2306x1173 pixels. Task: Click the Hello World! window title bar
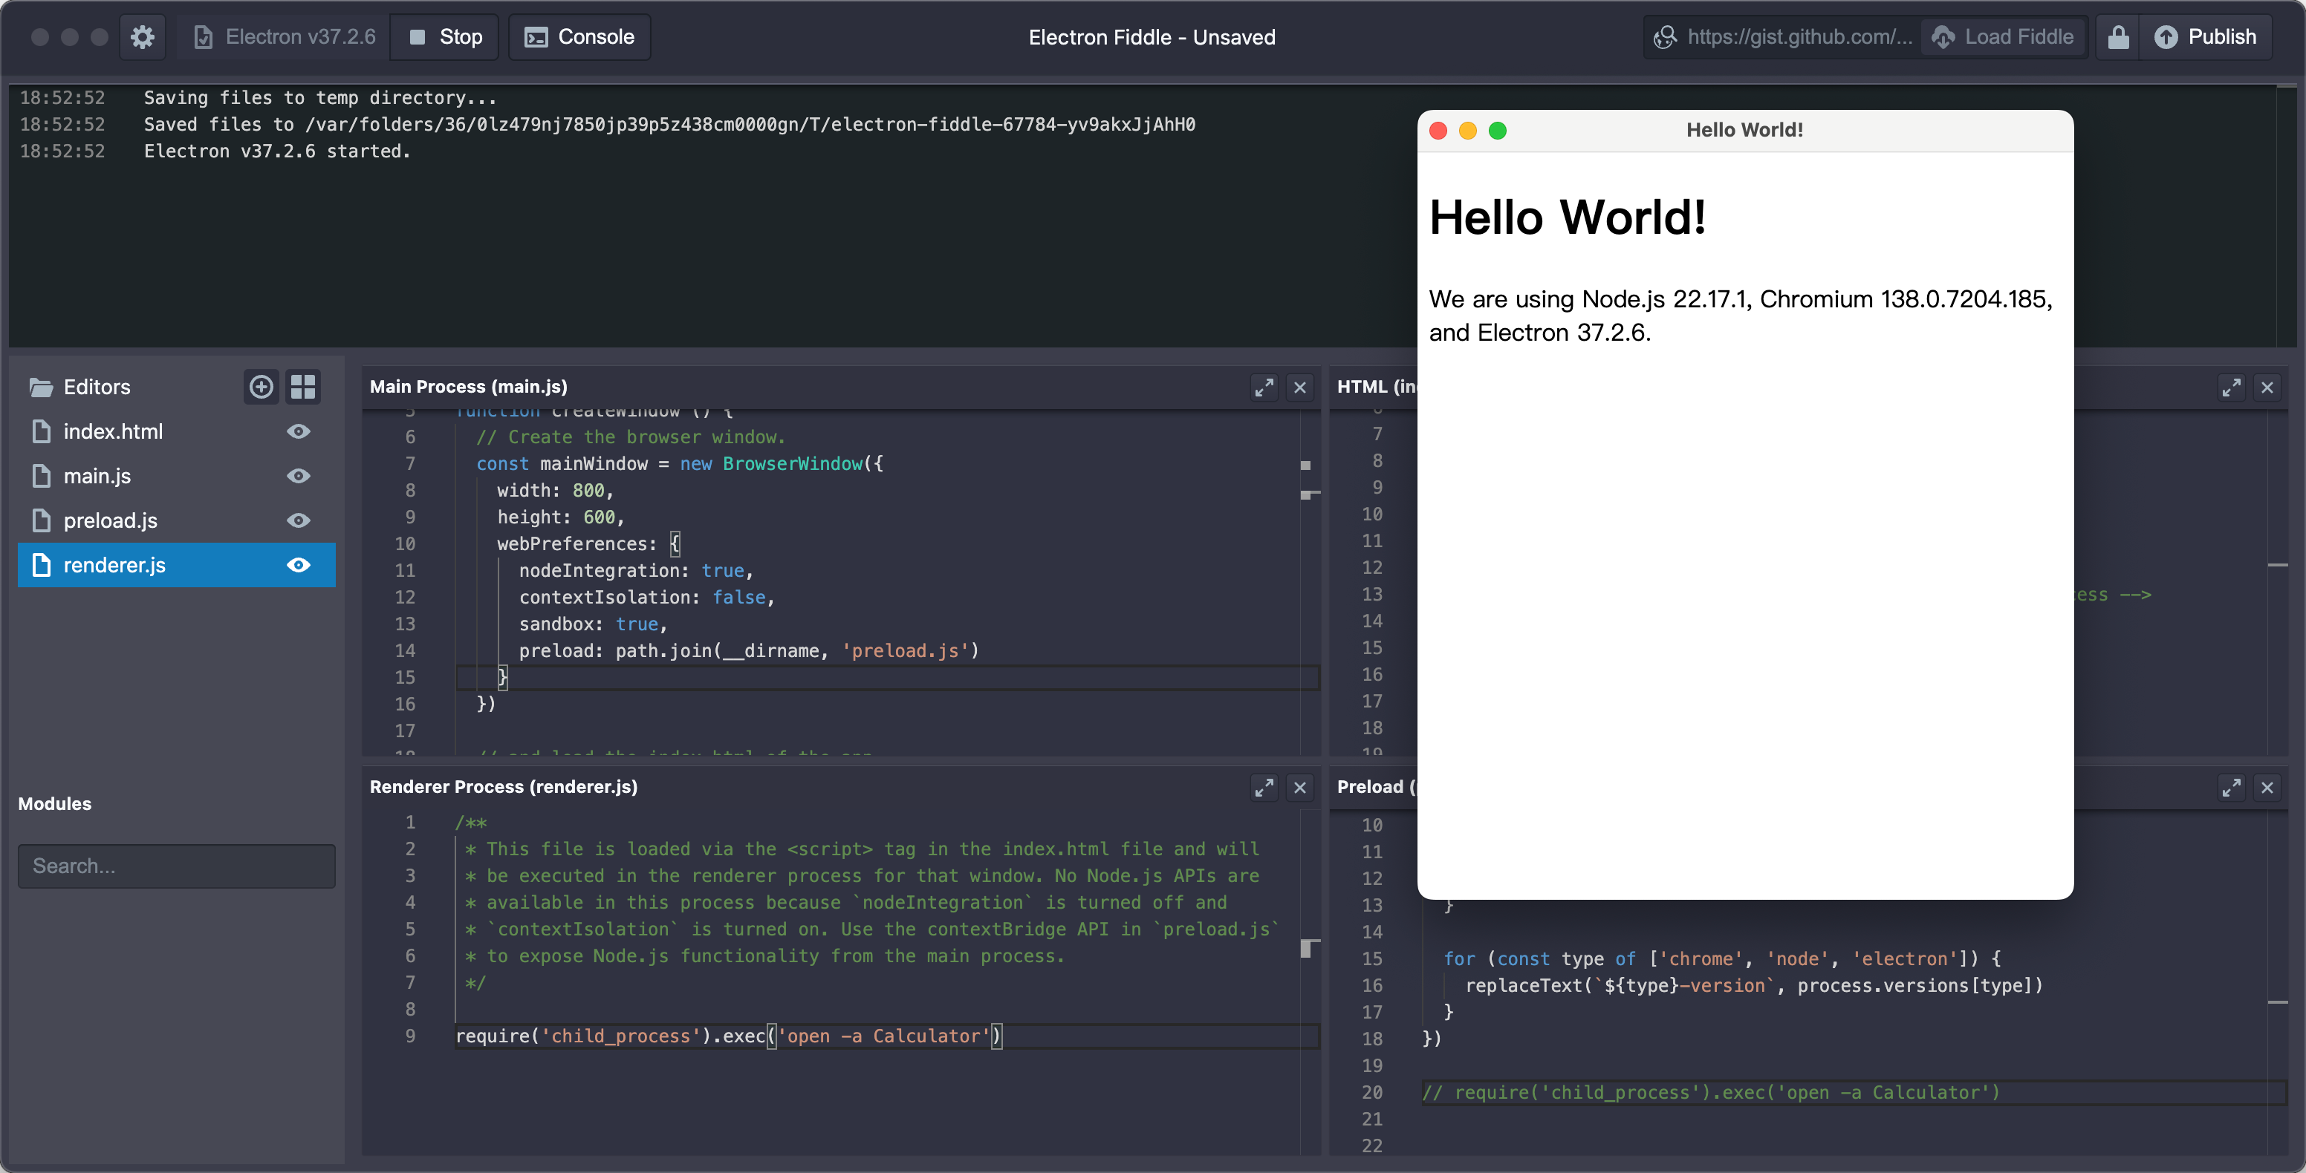pos(1744,131)
